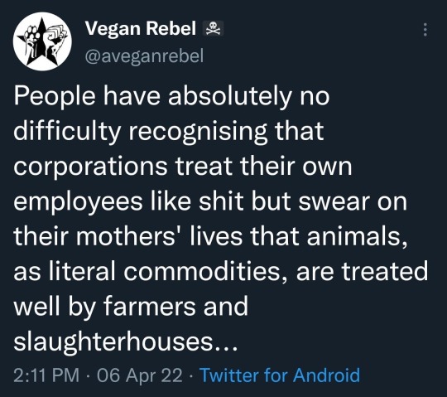Viewport: 447px width, 397px height.
Task: Click the word 'recognising' in the tweet
Action: point(198,132)
